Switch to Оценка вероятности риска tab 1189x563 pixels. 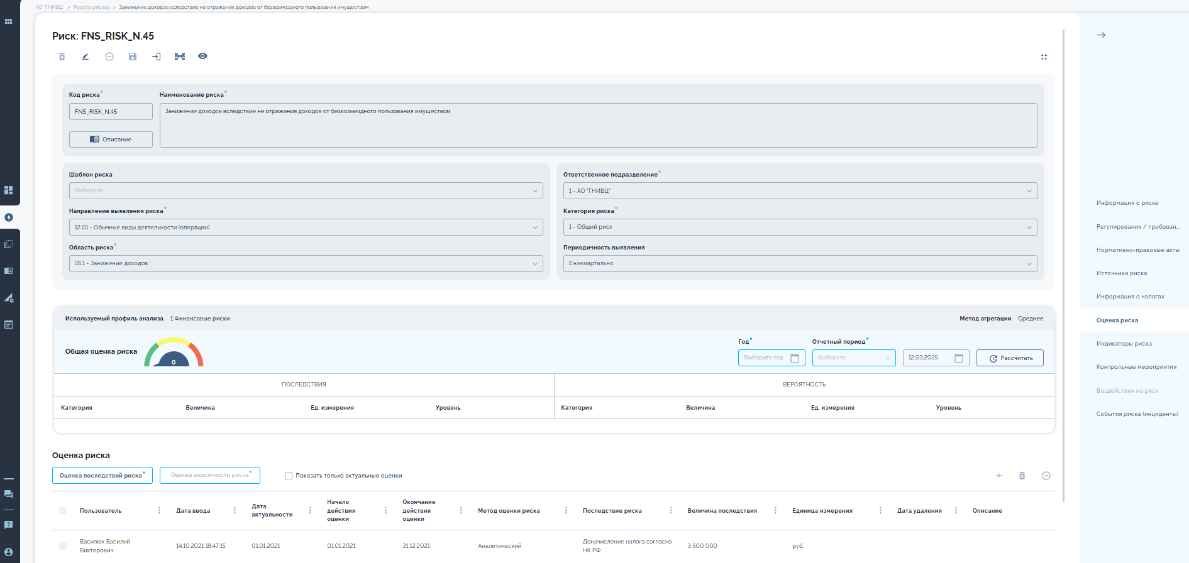click(x=210, y=475)
